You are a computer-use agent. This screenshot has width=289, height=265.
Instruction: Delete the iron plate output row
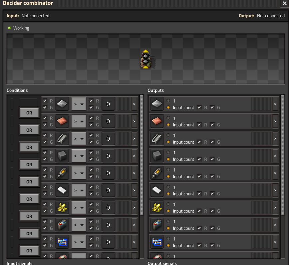click(275, 104)
